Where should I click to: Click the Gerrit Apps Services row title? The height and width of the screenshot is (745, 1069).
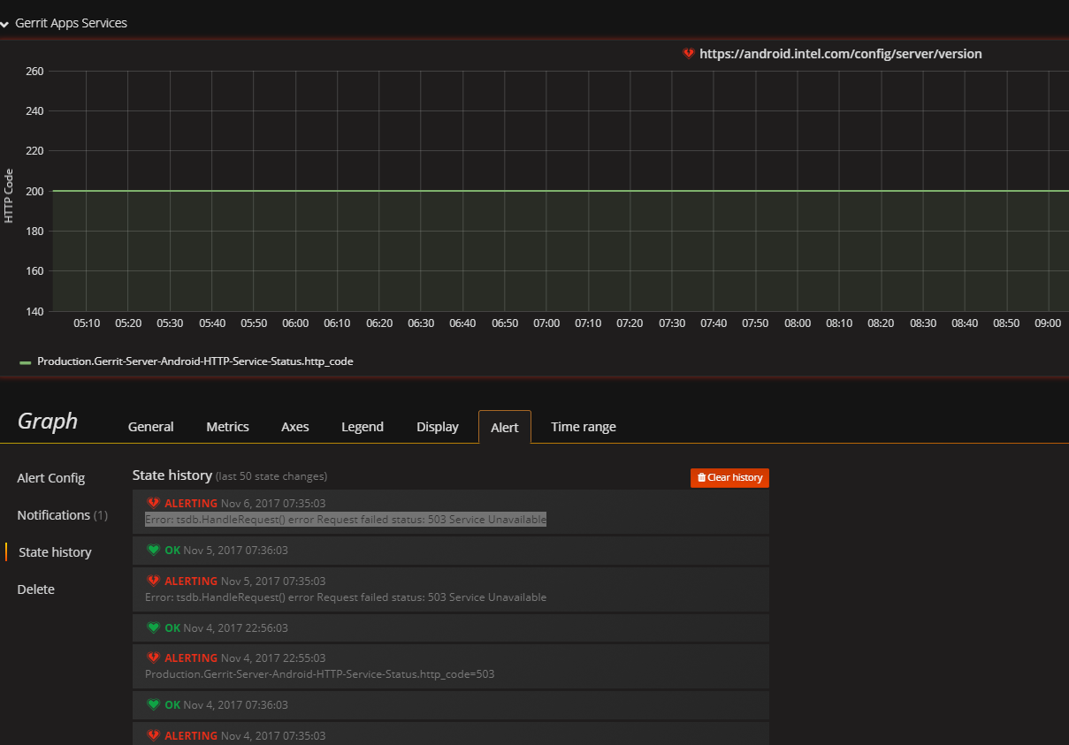click(71, 23)
